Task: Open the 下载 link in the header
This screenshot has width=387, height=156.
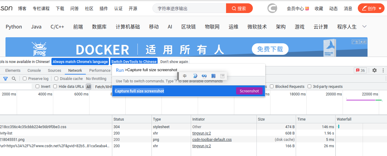Action: coord(60,8)
